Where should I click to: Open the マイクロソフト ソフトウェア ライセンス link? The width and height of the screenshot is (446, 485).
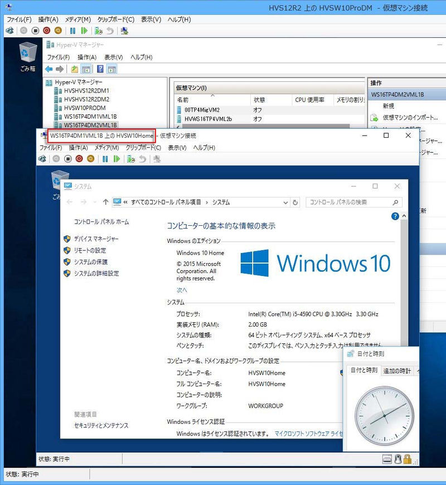[309, 434]
